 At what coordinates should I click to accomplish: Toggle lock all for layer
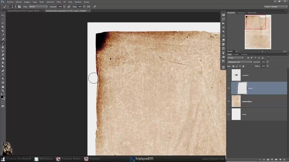click(x=243, y=66)
